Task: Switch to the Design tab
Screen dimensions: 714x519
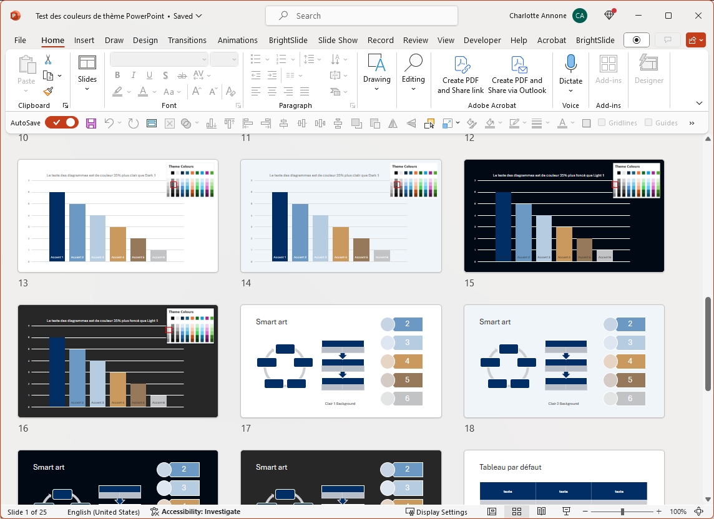Action: [x=145, y=40]
